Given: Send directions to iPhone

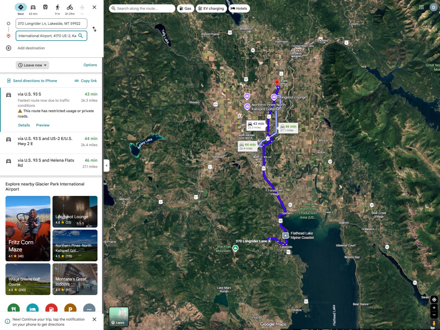Looking at the screenshot, I should (x=32, y=81).
